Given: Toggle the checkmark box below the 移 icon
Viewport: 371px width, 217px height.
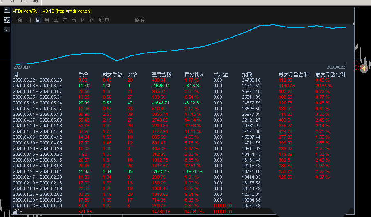Looking at the screenshot, I should [7, 29].
